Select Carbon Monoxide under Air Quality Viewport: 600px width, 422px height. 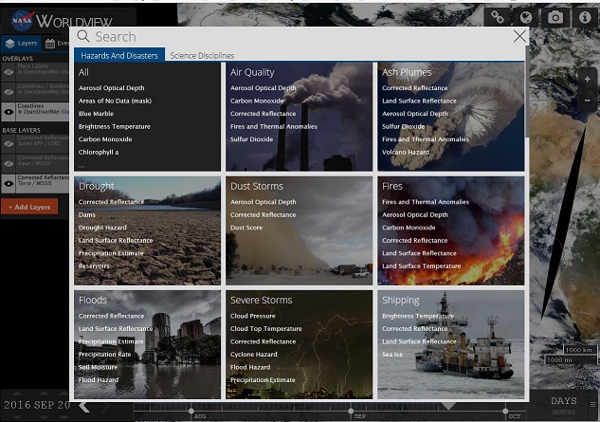pos(257,101)
